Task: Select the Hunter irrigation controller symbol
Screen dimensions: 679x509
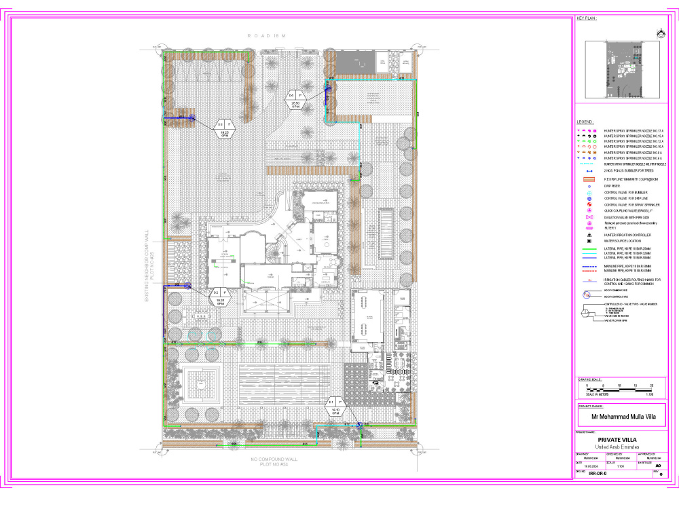Action: click(x=589, y=235)
